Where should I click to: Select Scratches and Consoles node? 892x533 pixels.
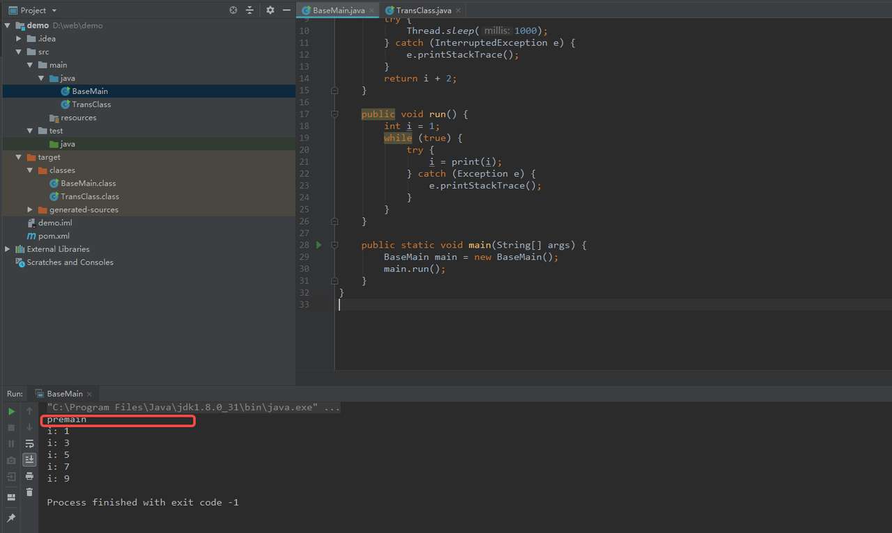(x=70, y=262)
